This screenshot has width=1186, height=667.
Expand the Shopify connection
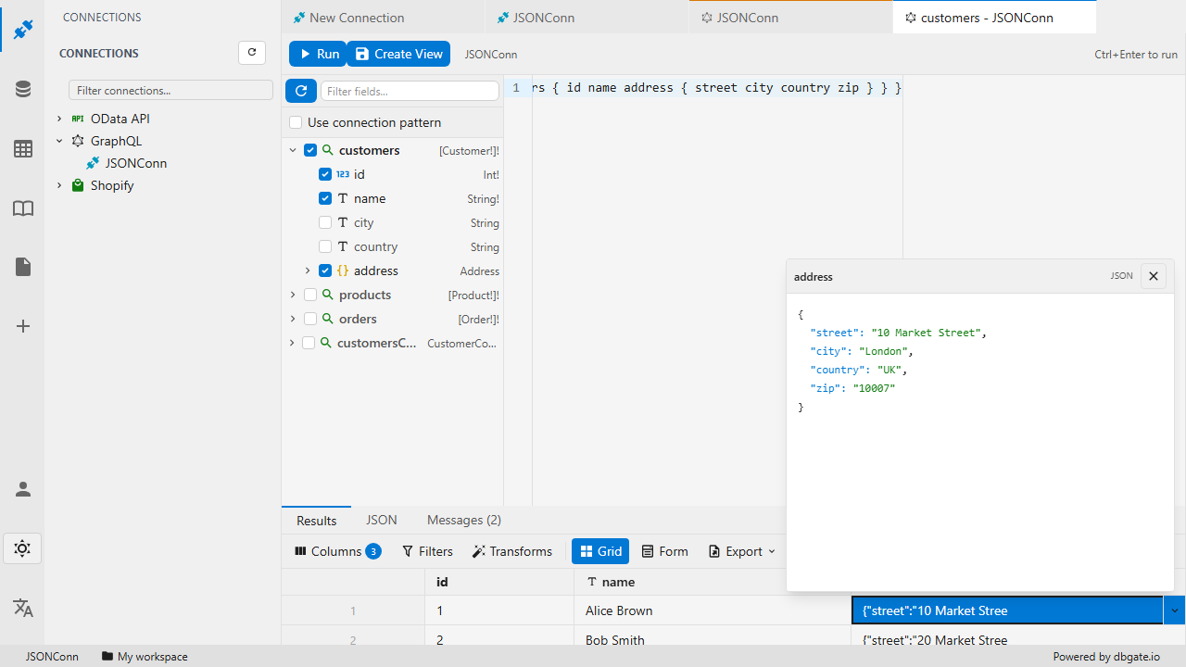pos(59,185)
